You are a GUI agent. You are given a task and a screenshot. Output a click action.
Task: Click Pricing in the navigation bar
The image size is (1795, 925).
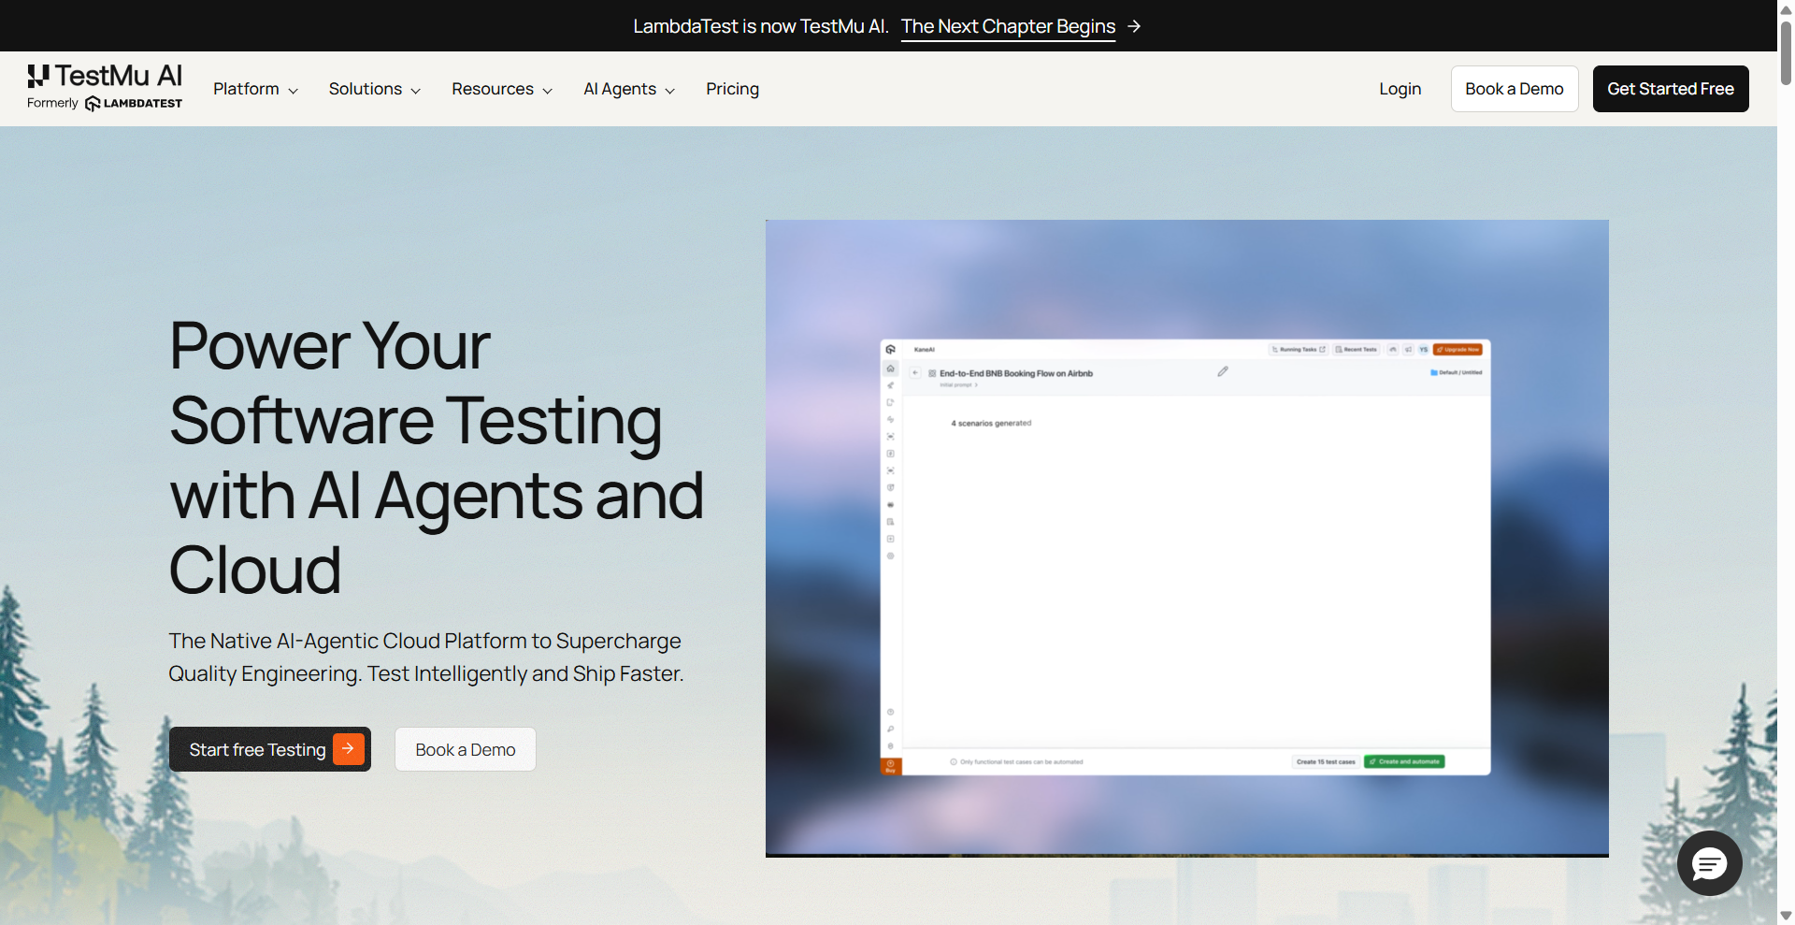(732, 89)
